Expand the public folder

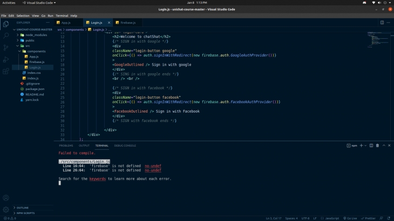[x=33, y=40]
